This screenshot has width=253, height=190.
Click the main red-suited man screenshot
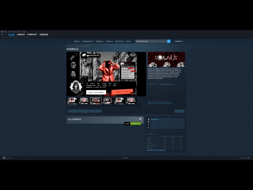click(106, 74)
